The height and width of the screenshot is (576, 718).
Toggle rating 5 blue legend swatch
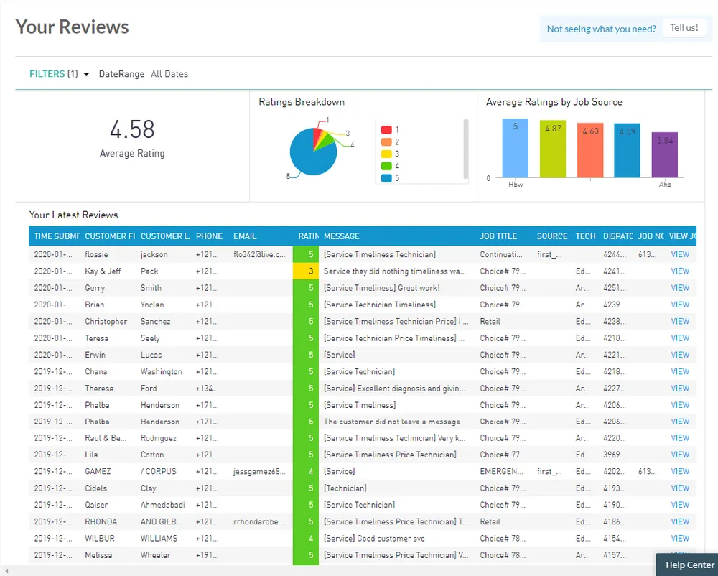point(386,178)
